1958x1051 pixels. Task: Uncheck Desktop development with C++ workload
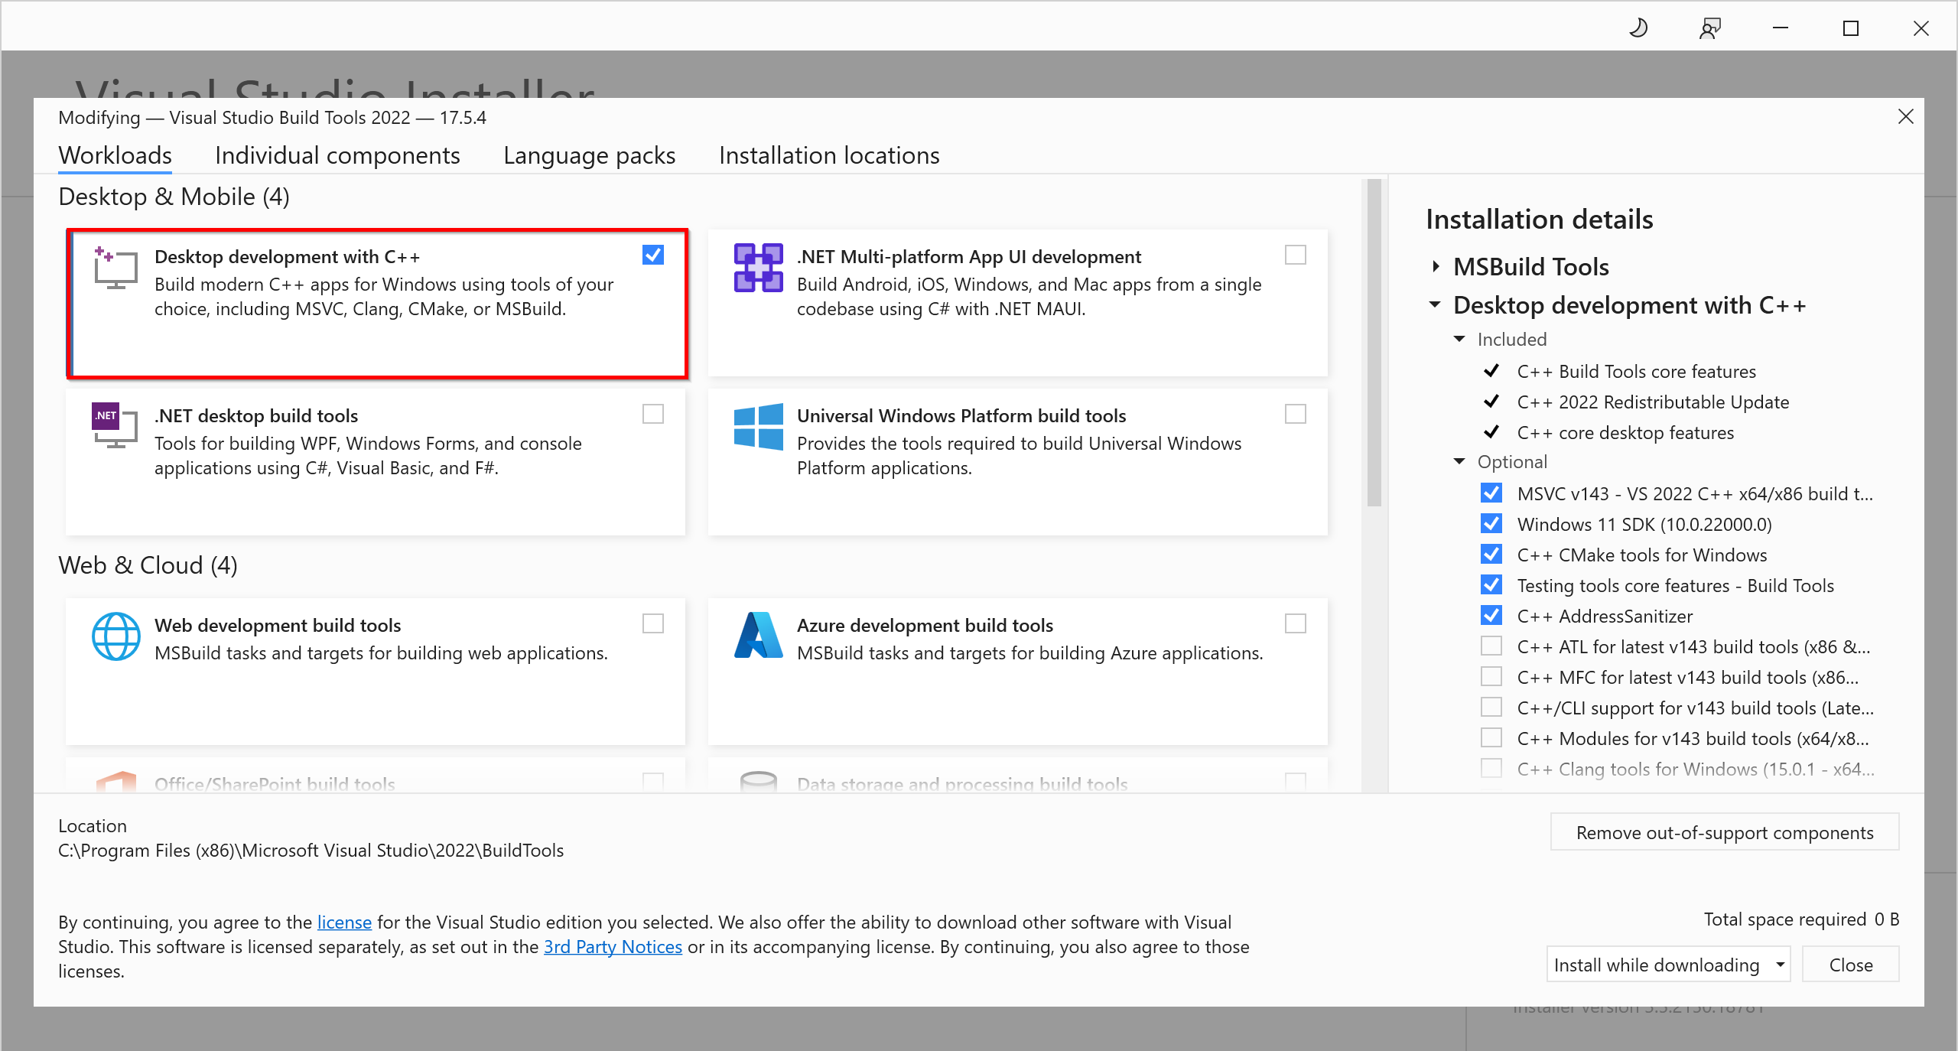click(653, 255)
